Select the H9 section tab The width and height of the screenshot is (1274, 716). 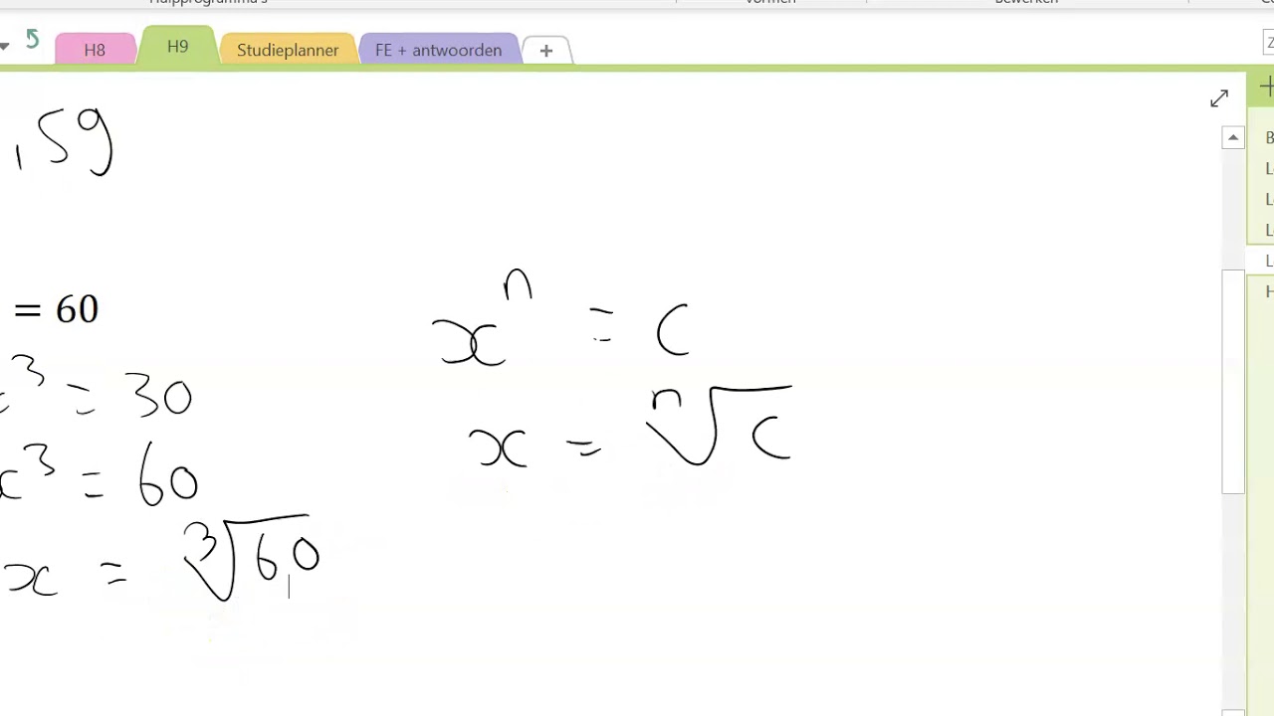click(177, 47)
